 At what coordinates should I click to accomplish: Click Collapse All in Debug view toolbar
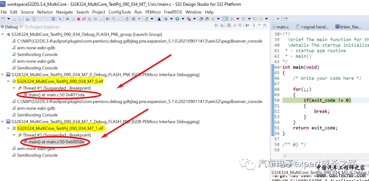pyautogui.click(x=216, y=26)
